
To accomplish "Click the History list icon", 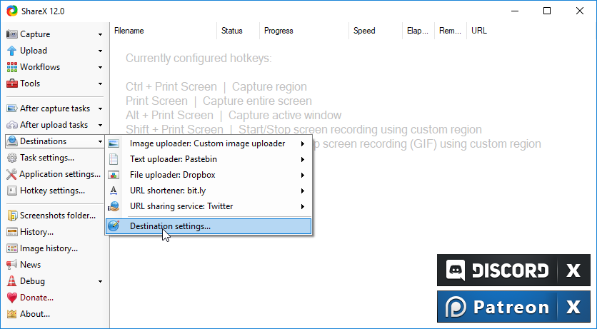I will pos(12,232).
